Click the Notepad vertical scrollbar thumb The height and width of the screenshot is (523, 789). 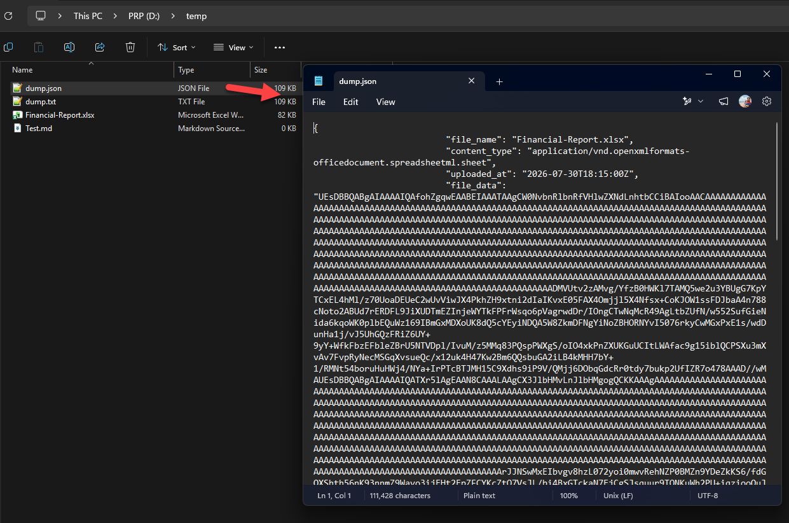[777, 181]
